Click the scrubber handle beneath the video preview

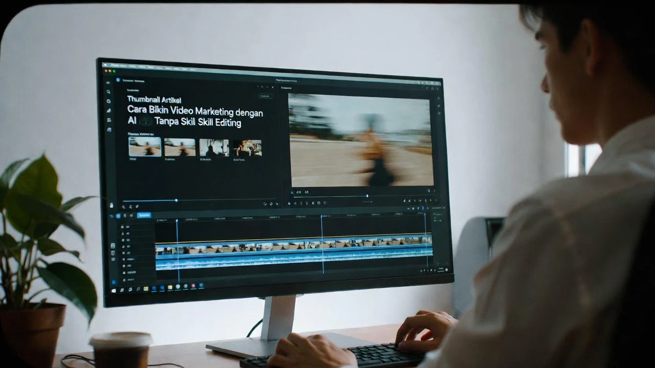pyautogui.click(x=367, y=196)
